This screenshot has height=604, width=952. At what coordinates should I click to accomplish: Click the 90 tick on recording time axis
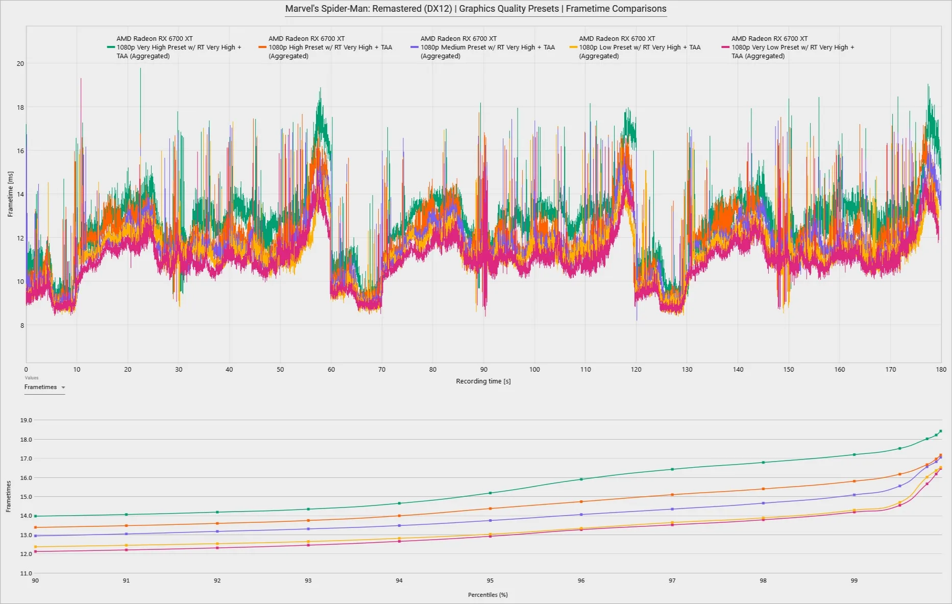pos(484,370)
